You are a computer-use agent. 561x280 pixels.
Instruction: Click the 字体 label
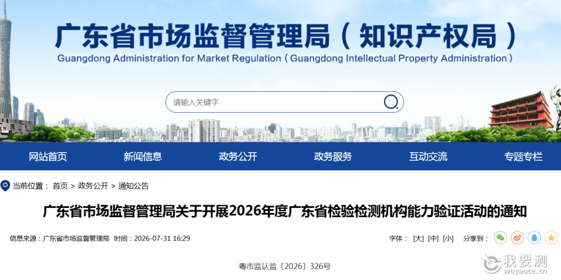[398, 238]
